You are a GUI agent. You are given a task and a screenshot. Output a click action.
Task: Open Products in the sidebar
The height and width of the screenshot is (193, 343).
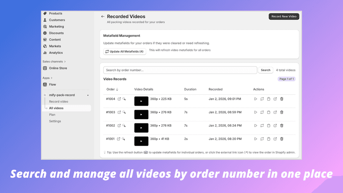(x=56, y=13)
